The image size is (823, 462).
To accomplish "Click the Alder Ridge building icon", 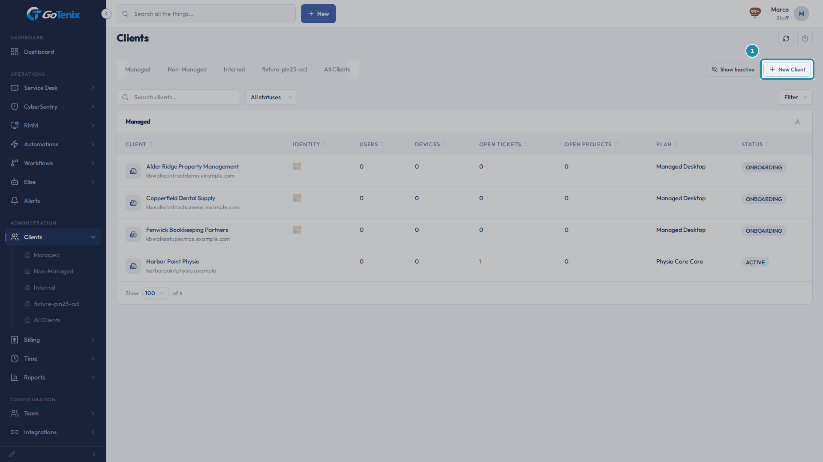I will (133, 171).
